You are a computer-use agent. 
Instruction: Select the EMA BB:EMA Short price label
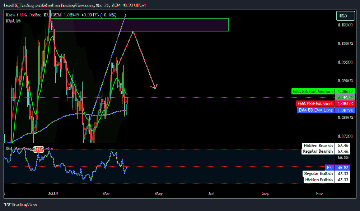coord(315,104)
